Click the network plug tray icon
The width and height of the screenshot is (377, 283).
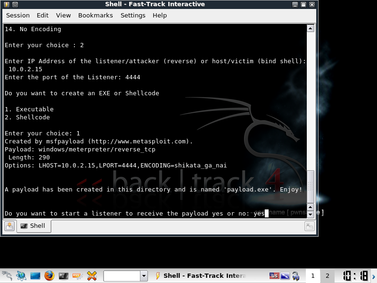(296, 276)
